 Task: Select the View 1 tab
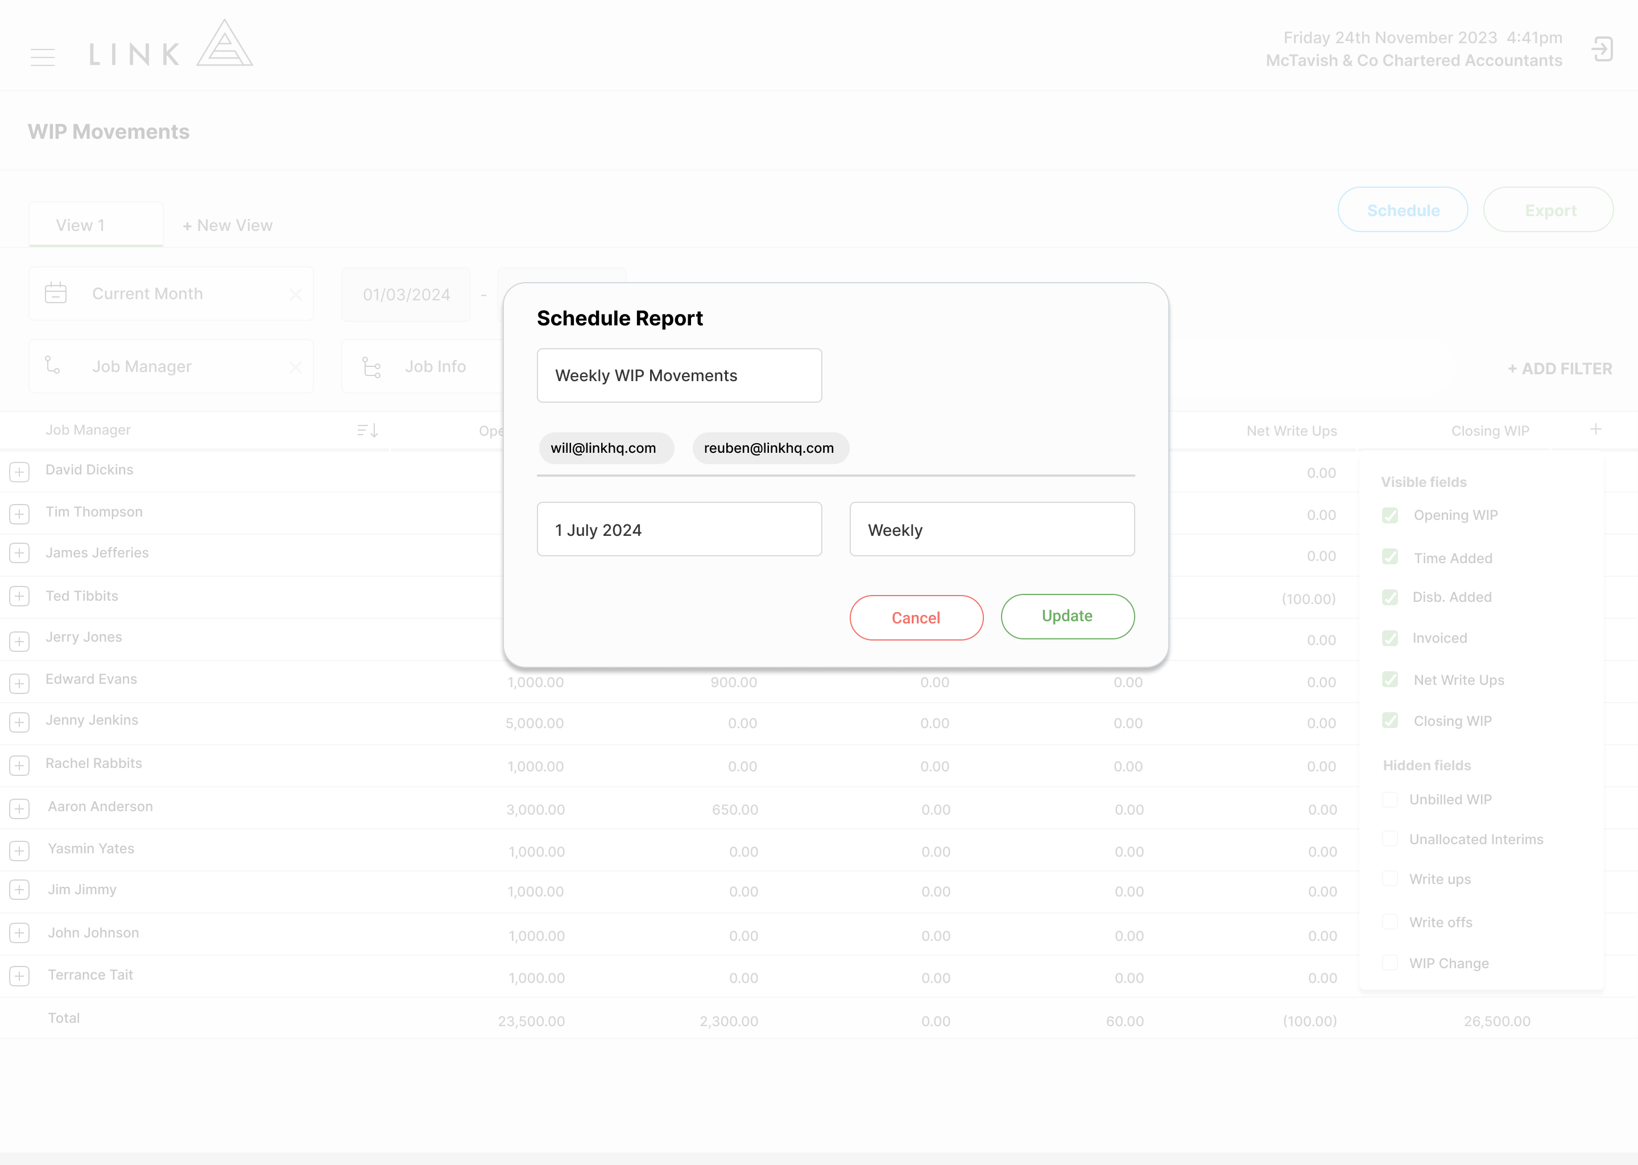pos(96,225)
